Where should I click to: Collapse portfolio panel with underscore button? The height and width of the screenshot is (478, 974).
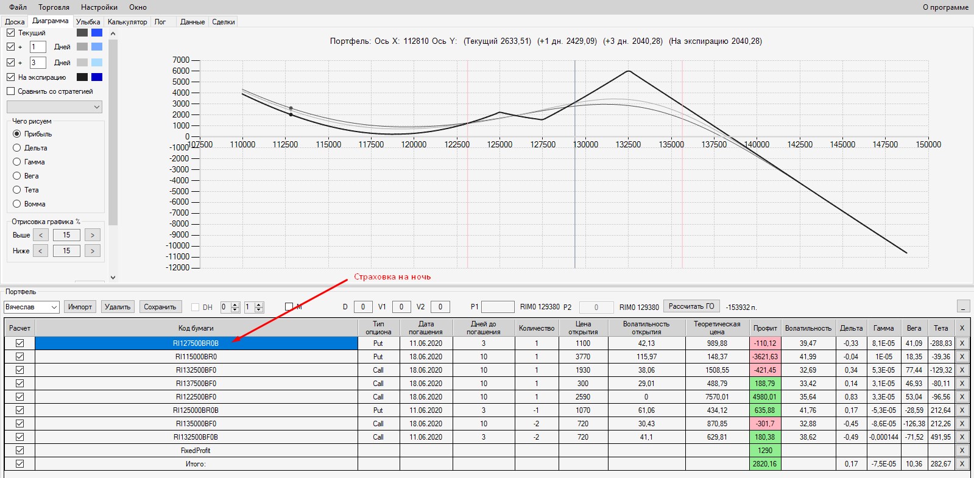pyautogui.click(x=963, y=306)
